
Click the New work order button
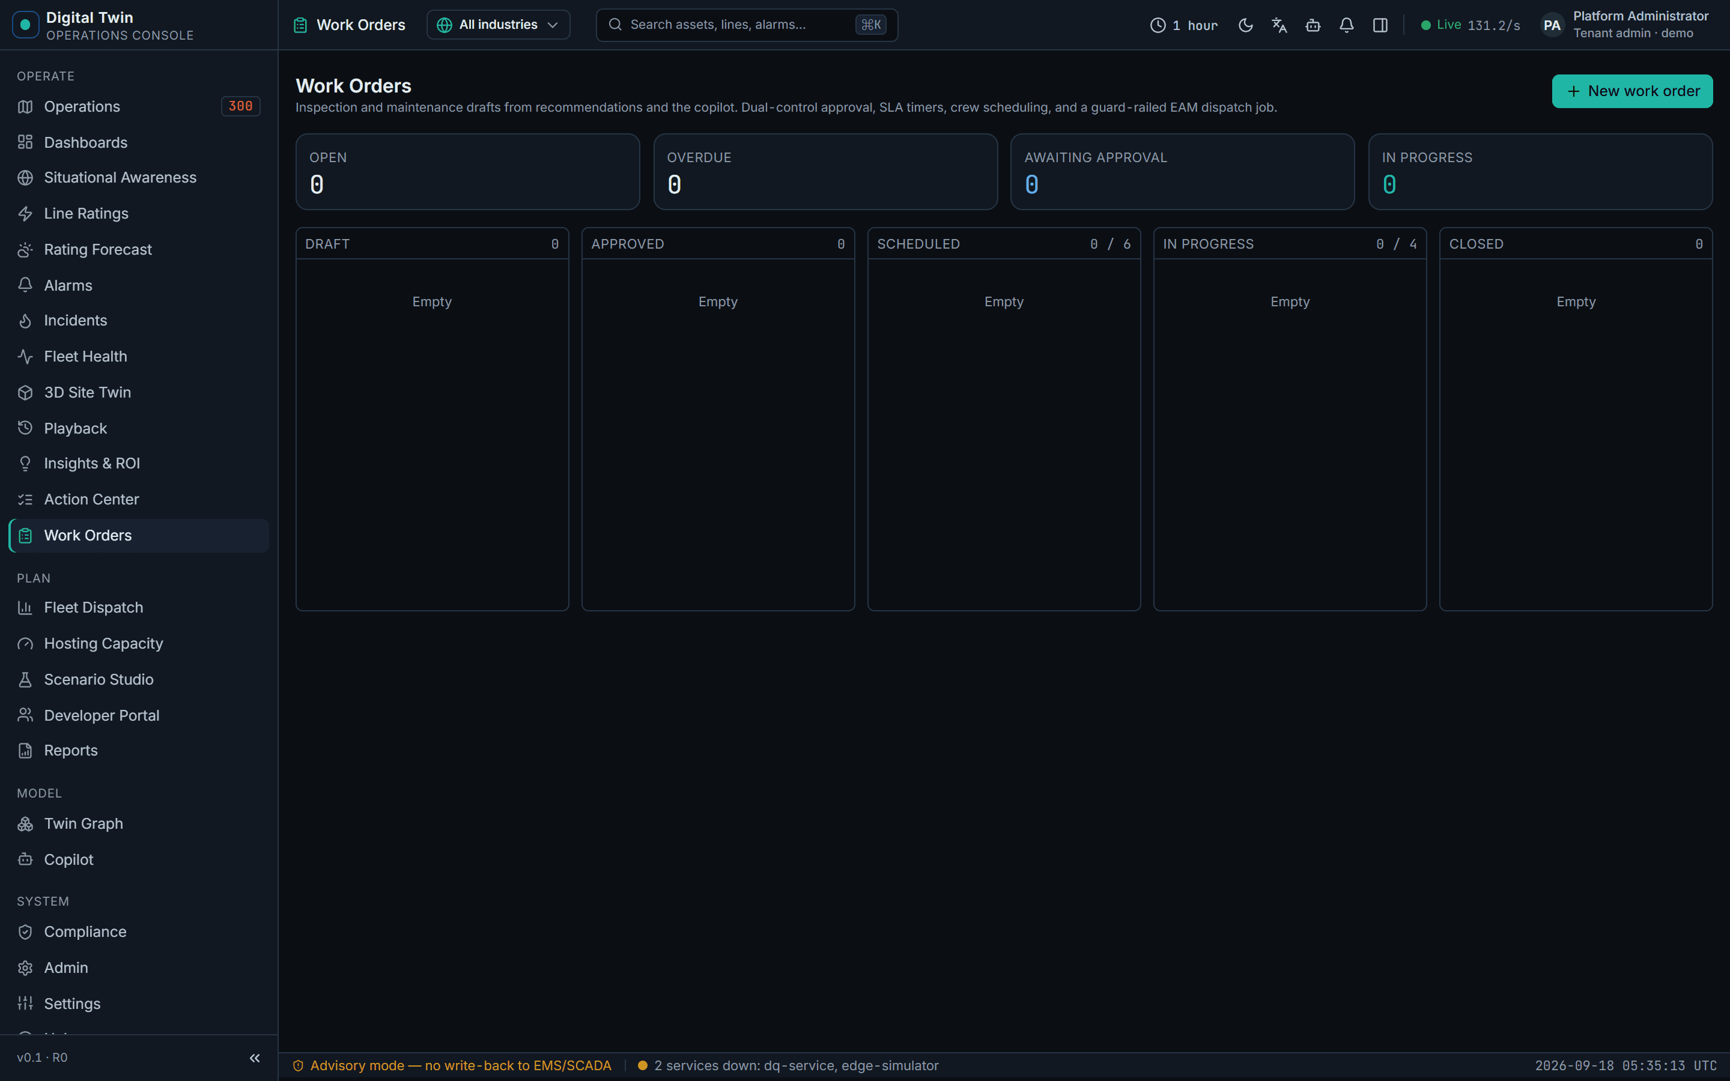(1632, 91)
